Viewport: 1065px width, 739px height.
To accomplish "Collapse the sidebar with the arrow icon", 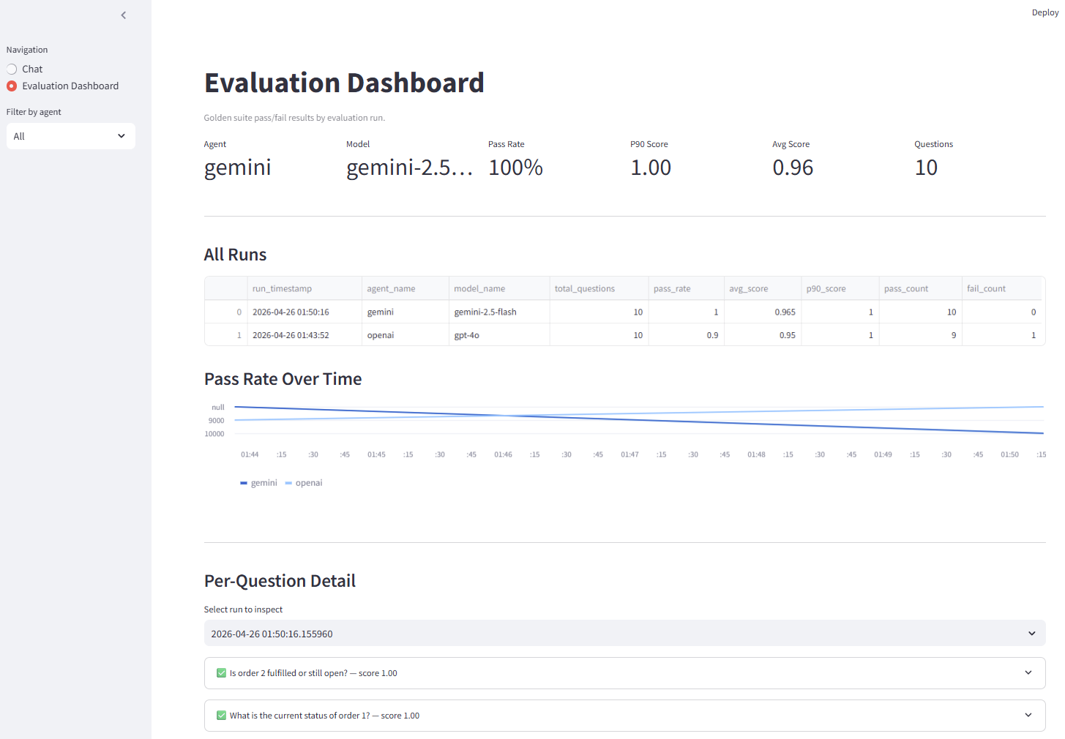I will 123,15.
